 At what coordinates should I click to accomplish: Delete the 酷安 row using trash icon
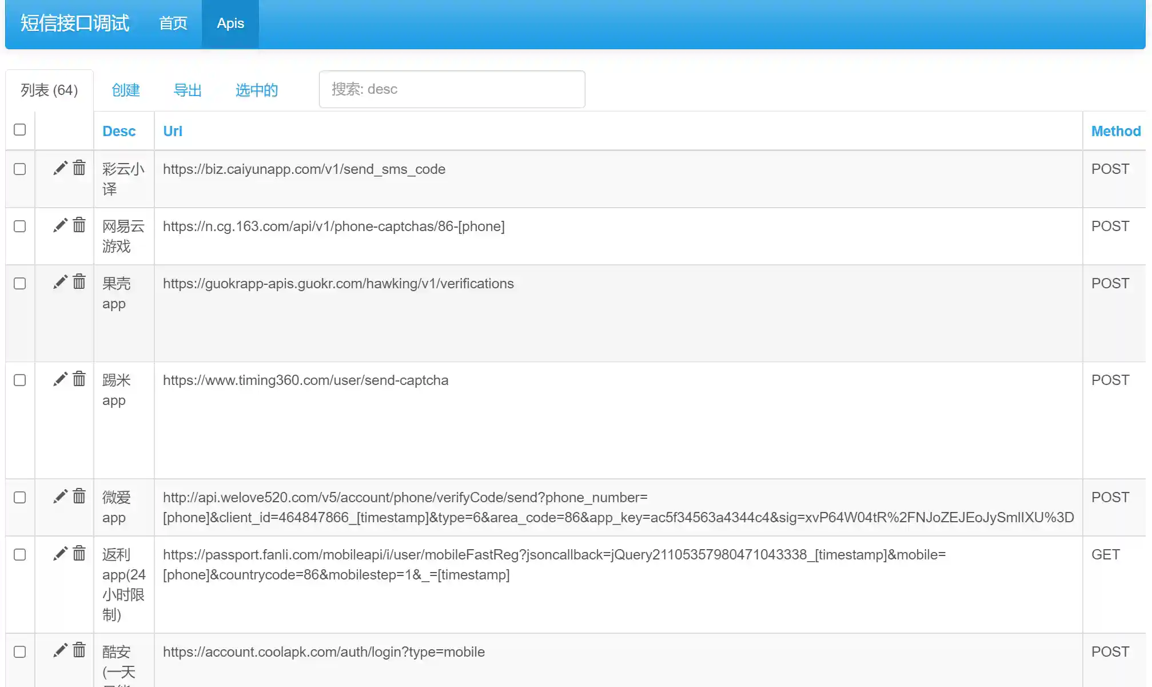79,650
